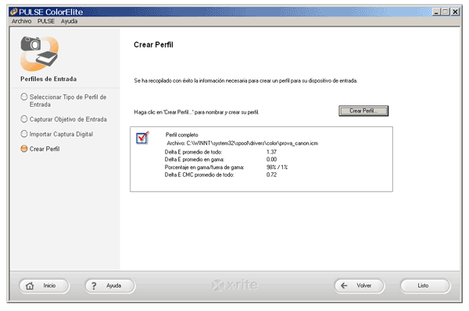469x311 pixels.
Task: Click the Perfiles de Entrada heading
Action: pos(48,79)
